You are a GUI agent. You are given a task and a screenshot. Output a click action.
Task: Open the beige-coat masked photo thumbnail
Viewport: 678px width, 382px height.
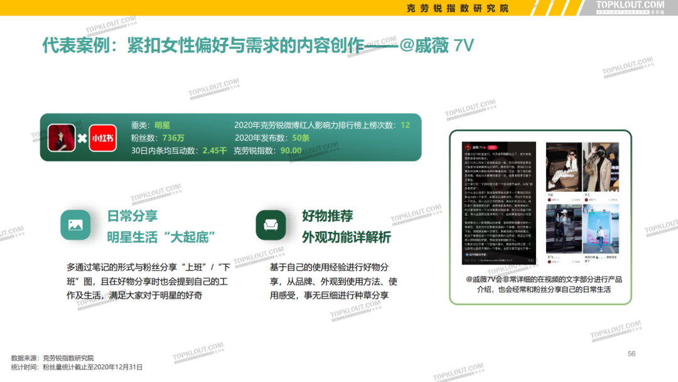point(601,167)
